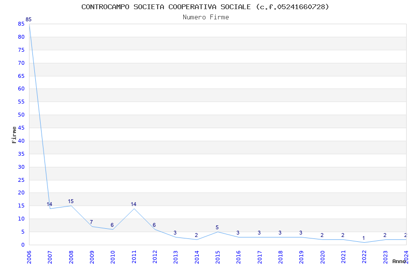This screenshot has width=411, height=266.
Task: Click the x-axis year label 2018
Action: (280, 257)
